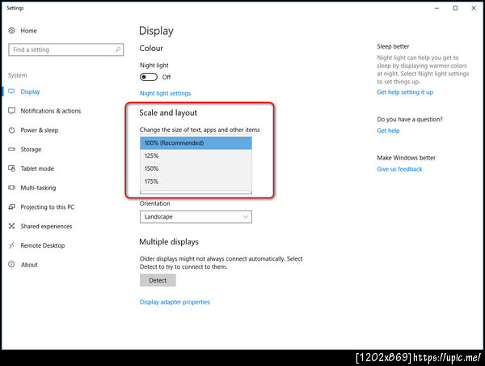Open Notifications & actions settings
485x366 pixels.
(51, 111)
